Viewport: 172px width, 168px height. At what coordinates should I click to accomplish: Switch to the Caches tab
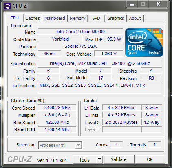33,18
